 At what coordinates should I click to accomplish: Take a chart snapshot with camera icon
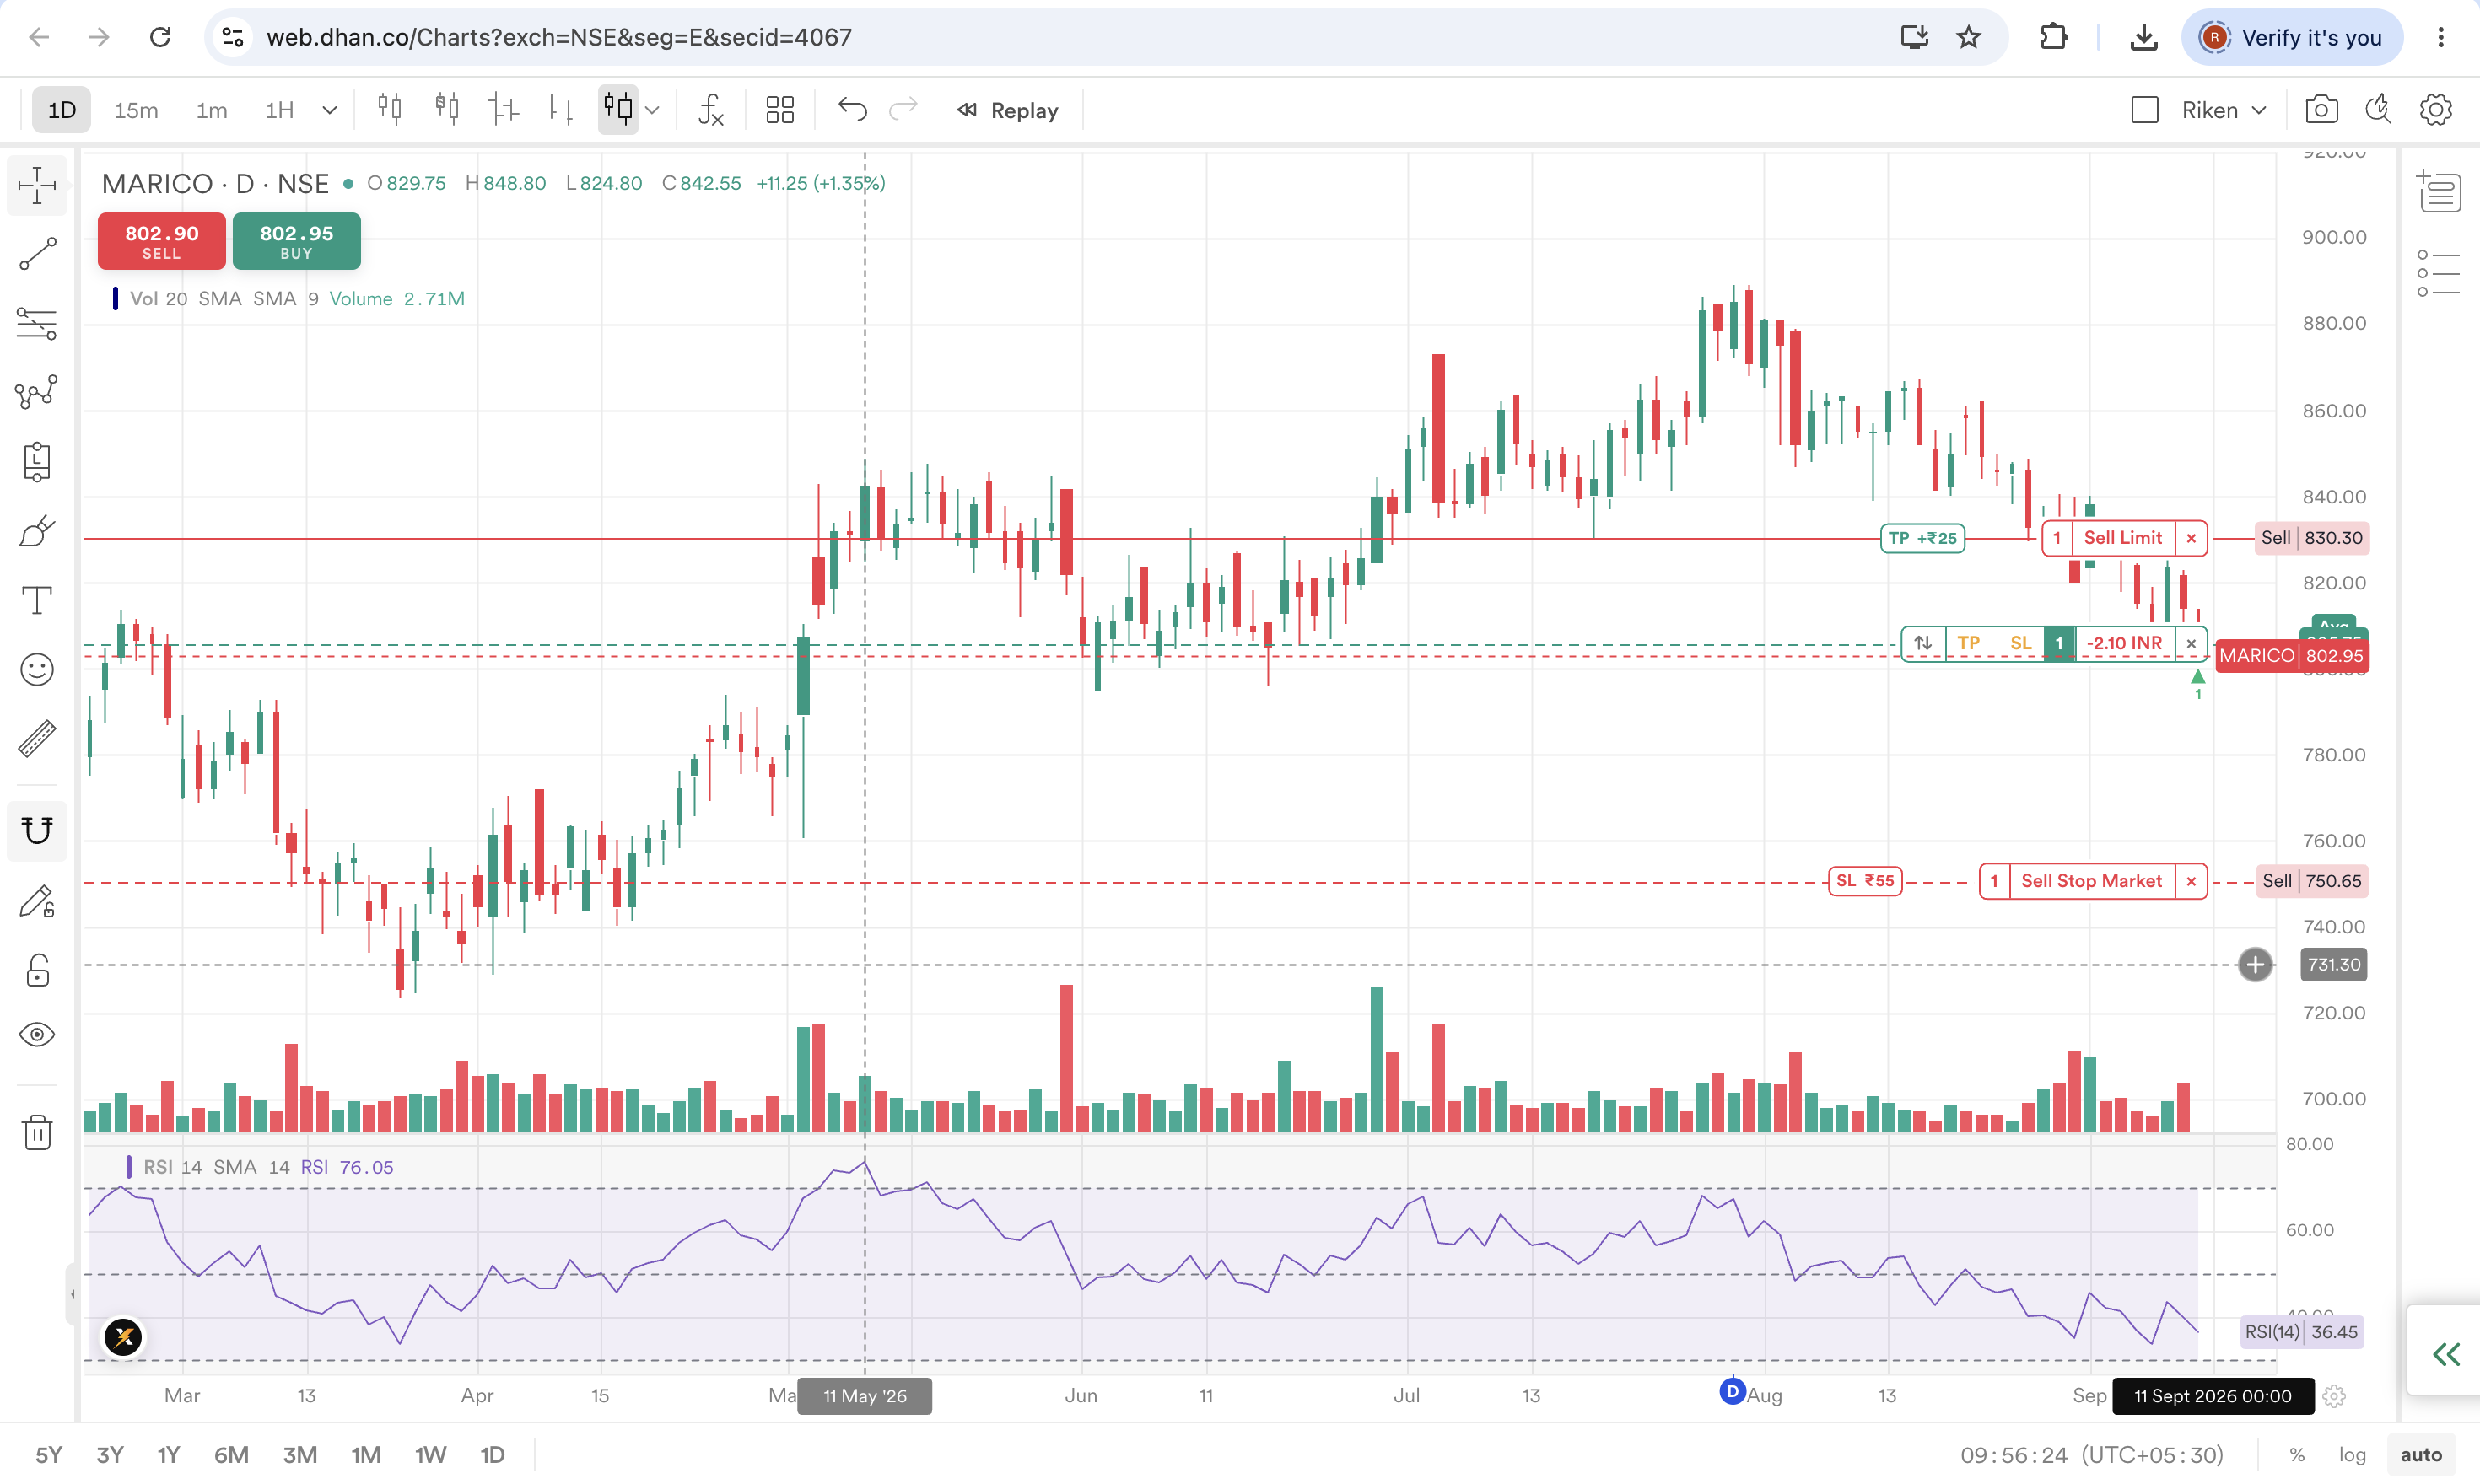coord(2321,110)
